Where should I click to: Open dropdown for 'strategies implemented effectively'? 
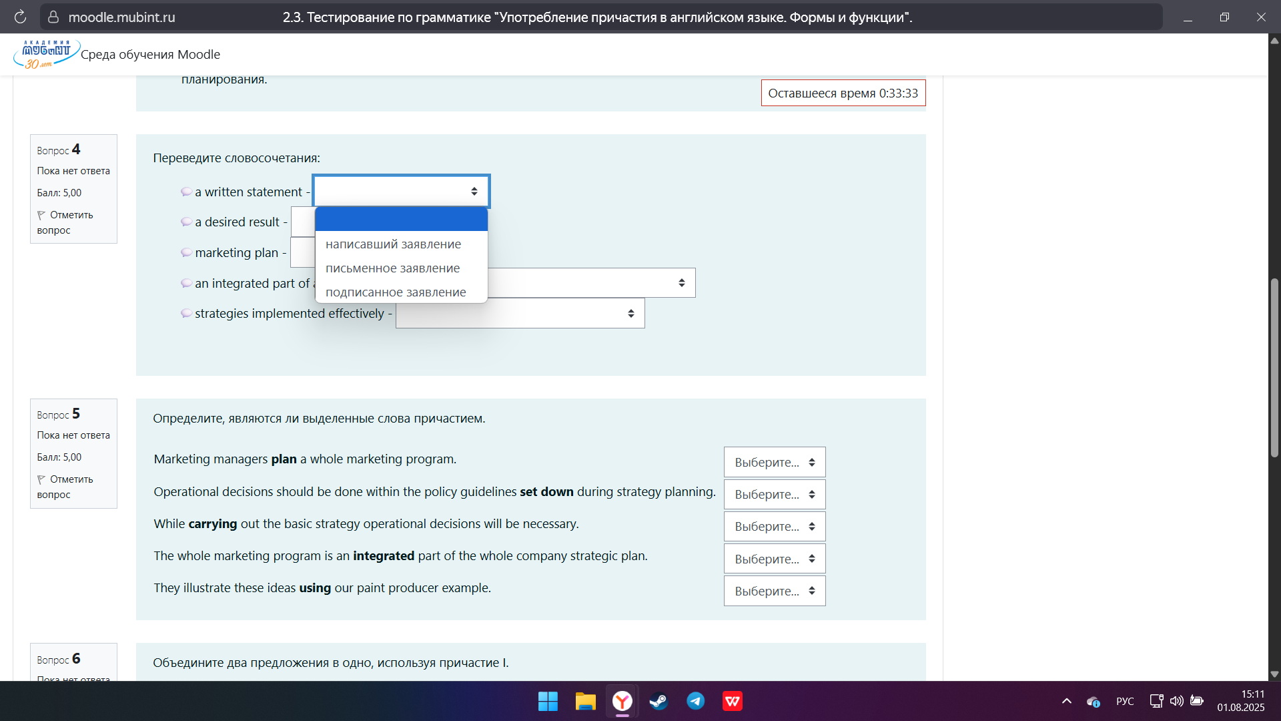point(520,314)
